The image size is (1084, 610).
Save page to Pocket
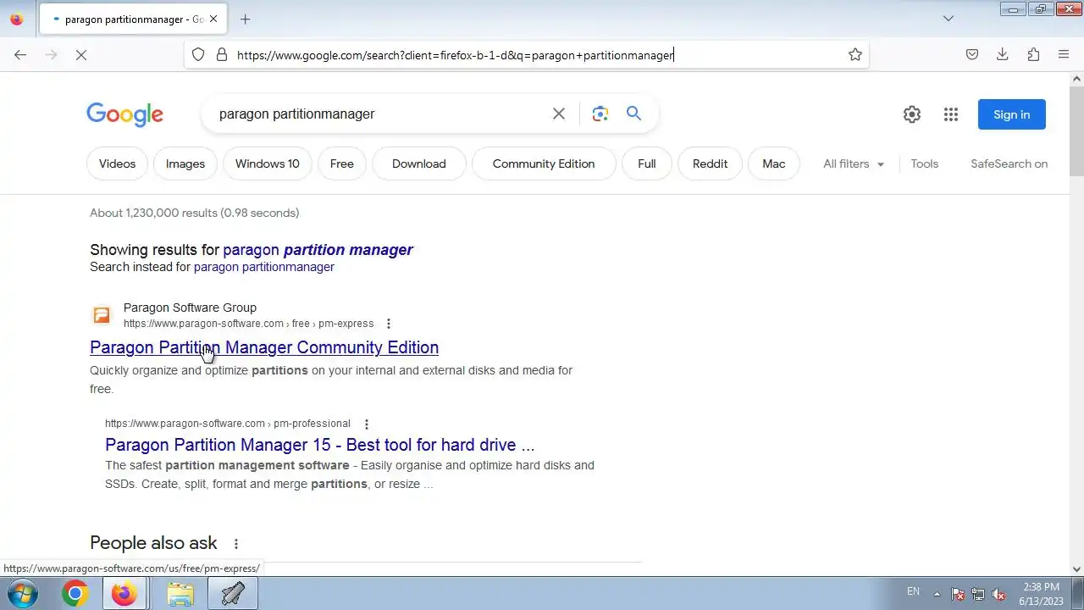pyautogui.click(x=972, y=54)
